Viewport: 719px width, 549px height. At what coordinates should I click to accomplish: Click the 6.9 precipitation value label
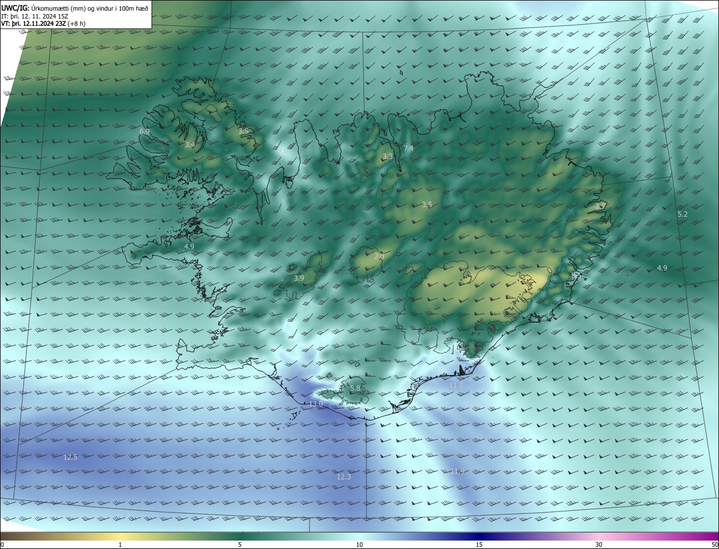(x=144, y=132)
